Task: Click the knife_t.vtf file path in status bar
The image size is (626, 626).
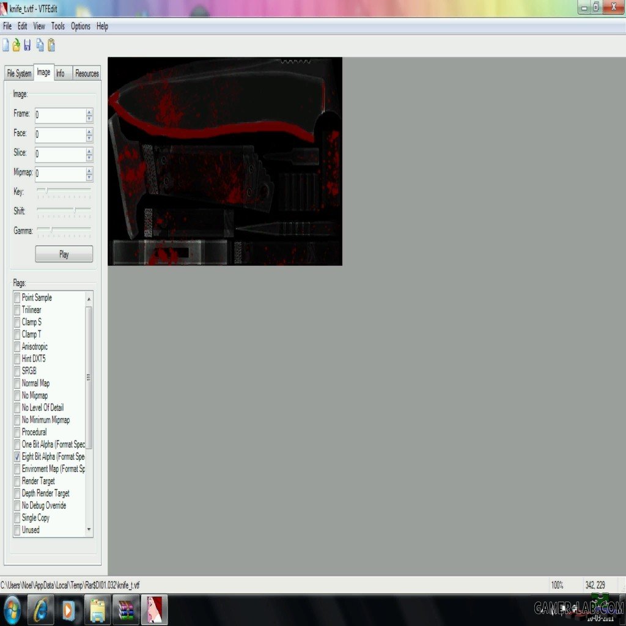Action: tap(70, 585)
